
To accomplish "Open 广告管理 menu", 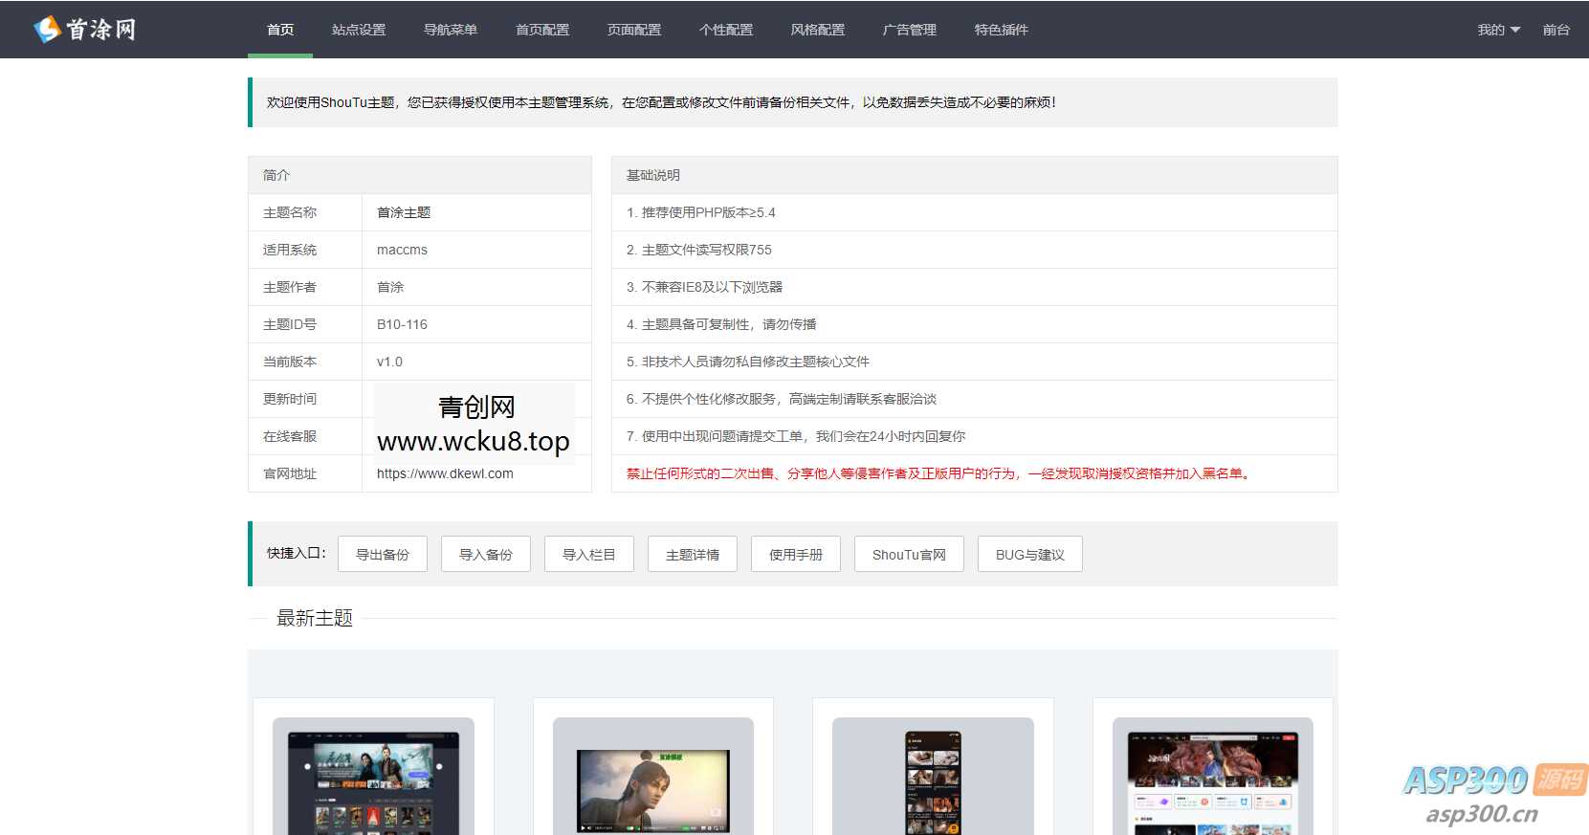I will pos(910,30).
